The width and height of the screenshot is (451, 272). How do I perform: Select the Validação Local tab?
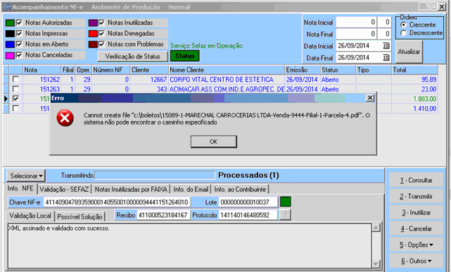[30, 216]
